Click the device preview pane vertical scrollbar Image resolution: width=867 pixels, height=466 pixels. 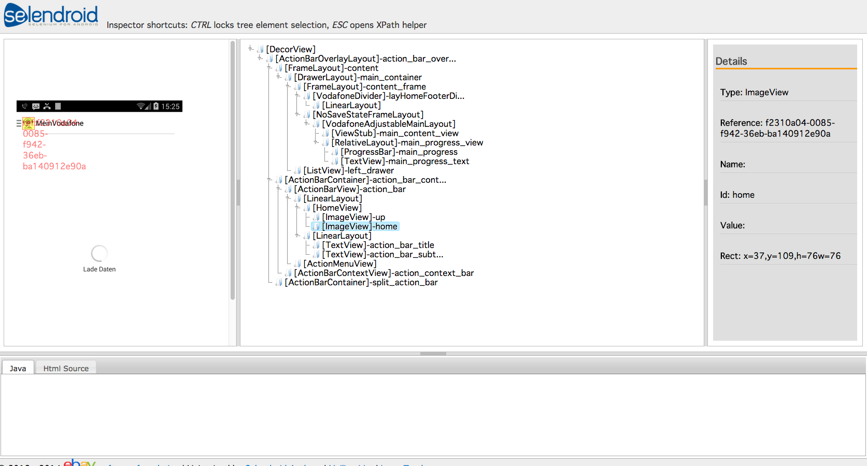tap(233, 170)
